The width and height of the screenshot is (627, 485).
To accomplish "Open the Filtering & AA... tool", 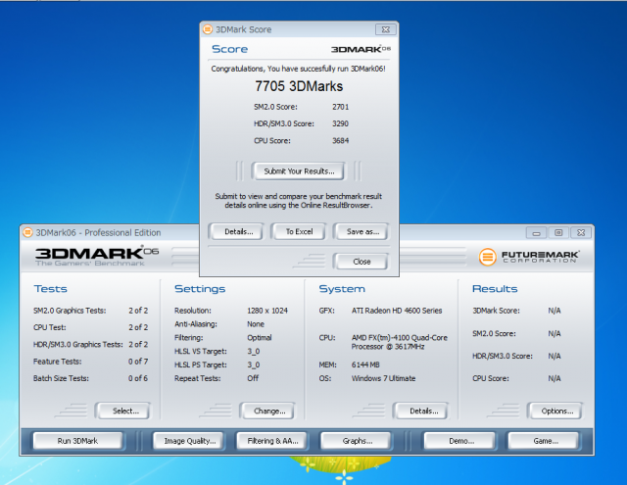I will (x=272, y=441).
